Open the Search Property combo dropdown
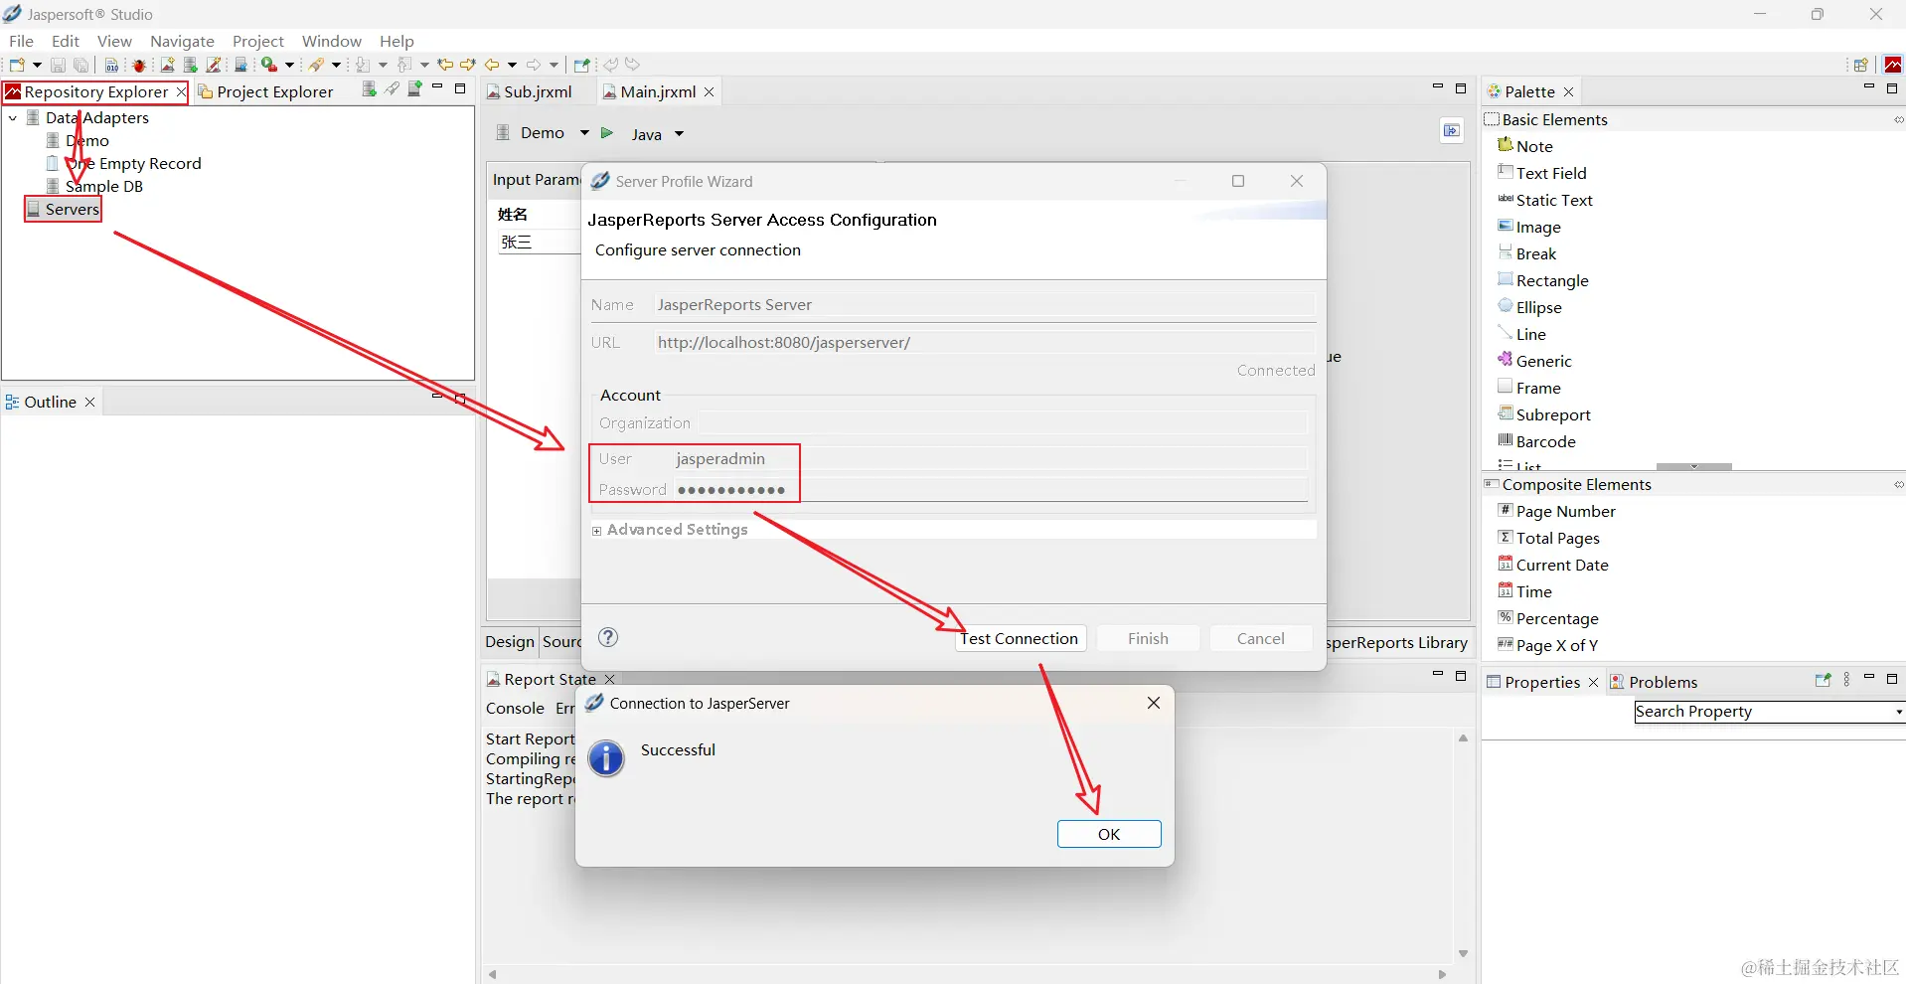The height and width of the screenshot is (984, 1906). coord(1898,712)
